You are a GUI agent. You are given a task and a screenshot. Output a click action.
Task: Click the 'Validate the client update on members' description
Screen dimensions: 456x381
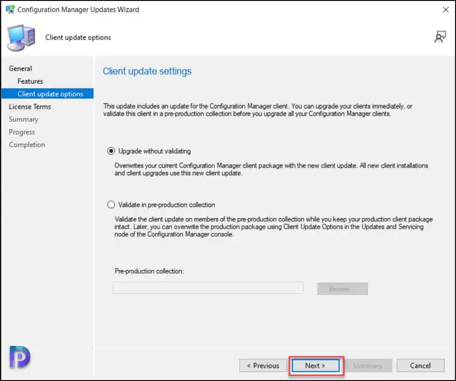273,226
